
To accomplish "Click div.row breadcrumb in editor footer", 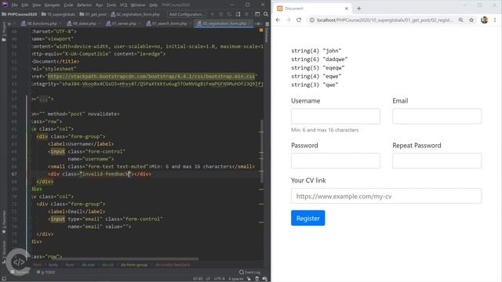I will [x=88, y=265].
